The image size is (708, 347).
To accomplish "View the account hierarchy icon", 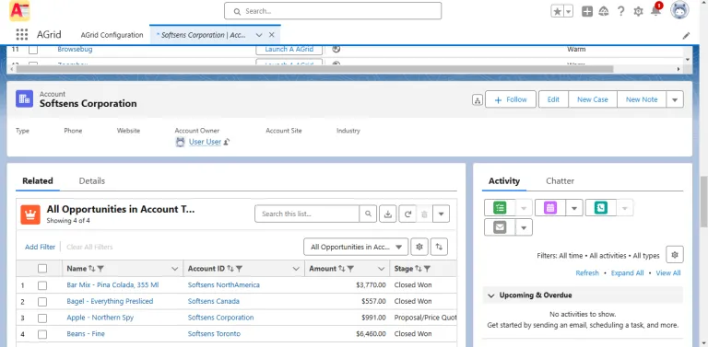I will click(x=478, y=100).
